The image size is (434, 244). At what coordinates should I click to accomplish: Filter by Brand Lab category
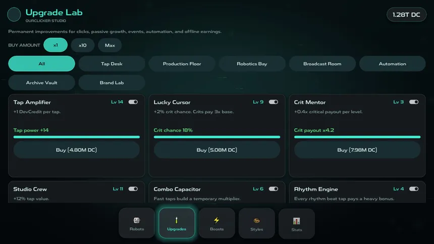[x=112, y=83]
